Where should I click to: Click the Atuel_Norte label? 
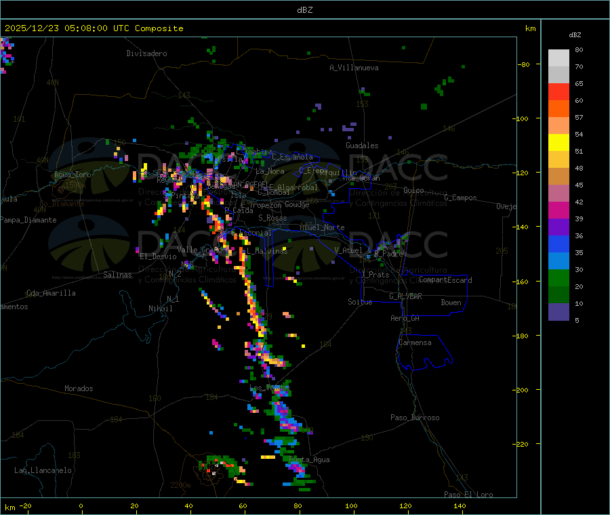[322, 227]
